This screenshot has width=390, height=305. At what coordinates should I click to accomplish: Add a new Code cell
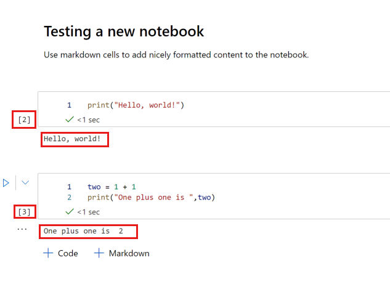60,253
